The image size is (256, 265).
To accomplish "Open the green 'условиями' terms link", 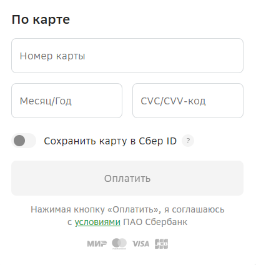I will (97, 222).
